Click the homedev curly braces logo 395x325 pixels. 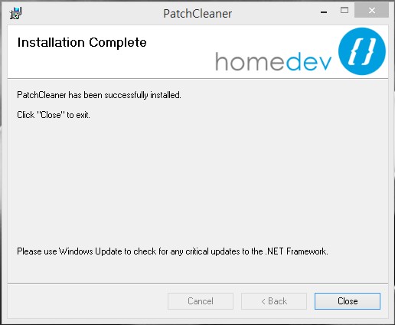coord(362,51)
